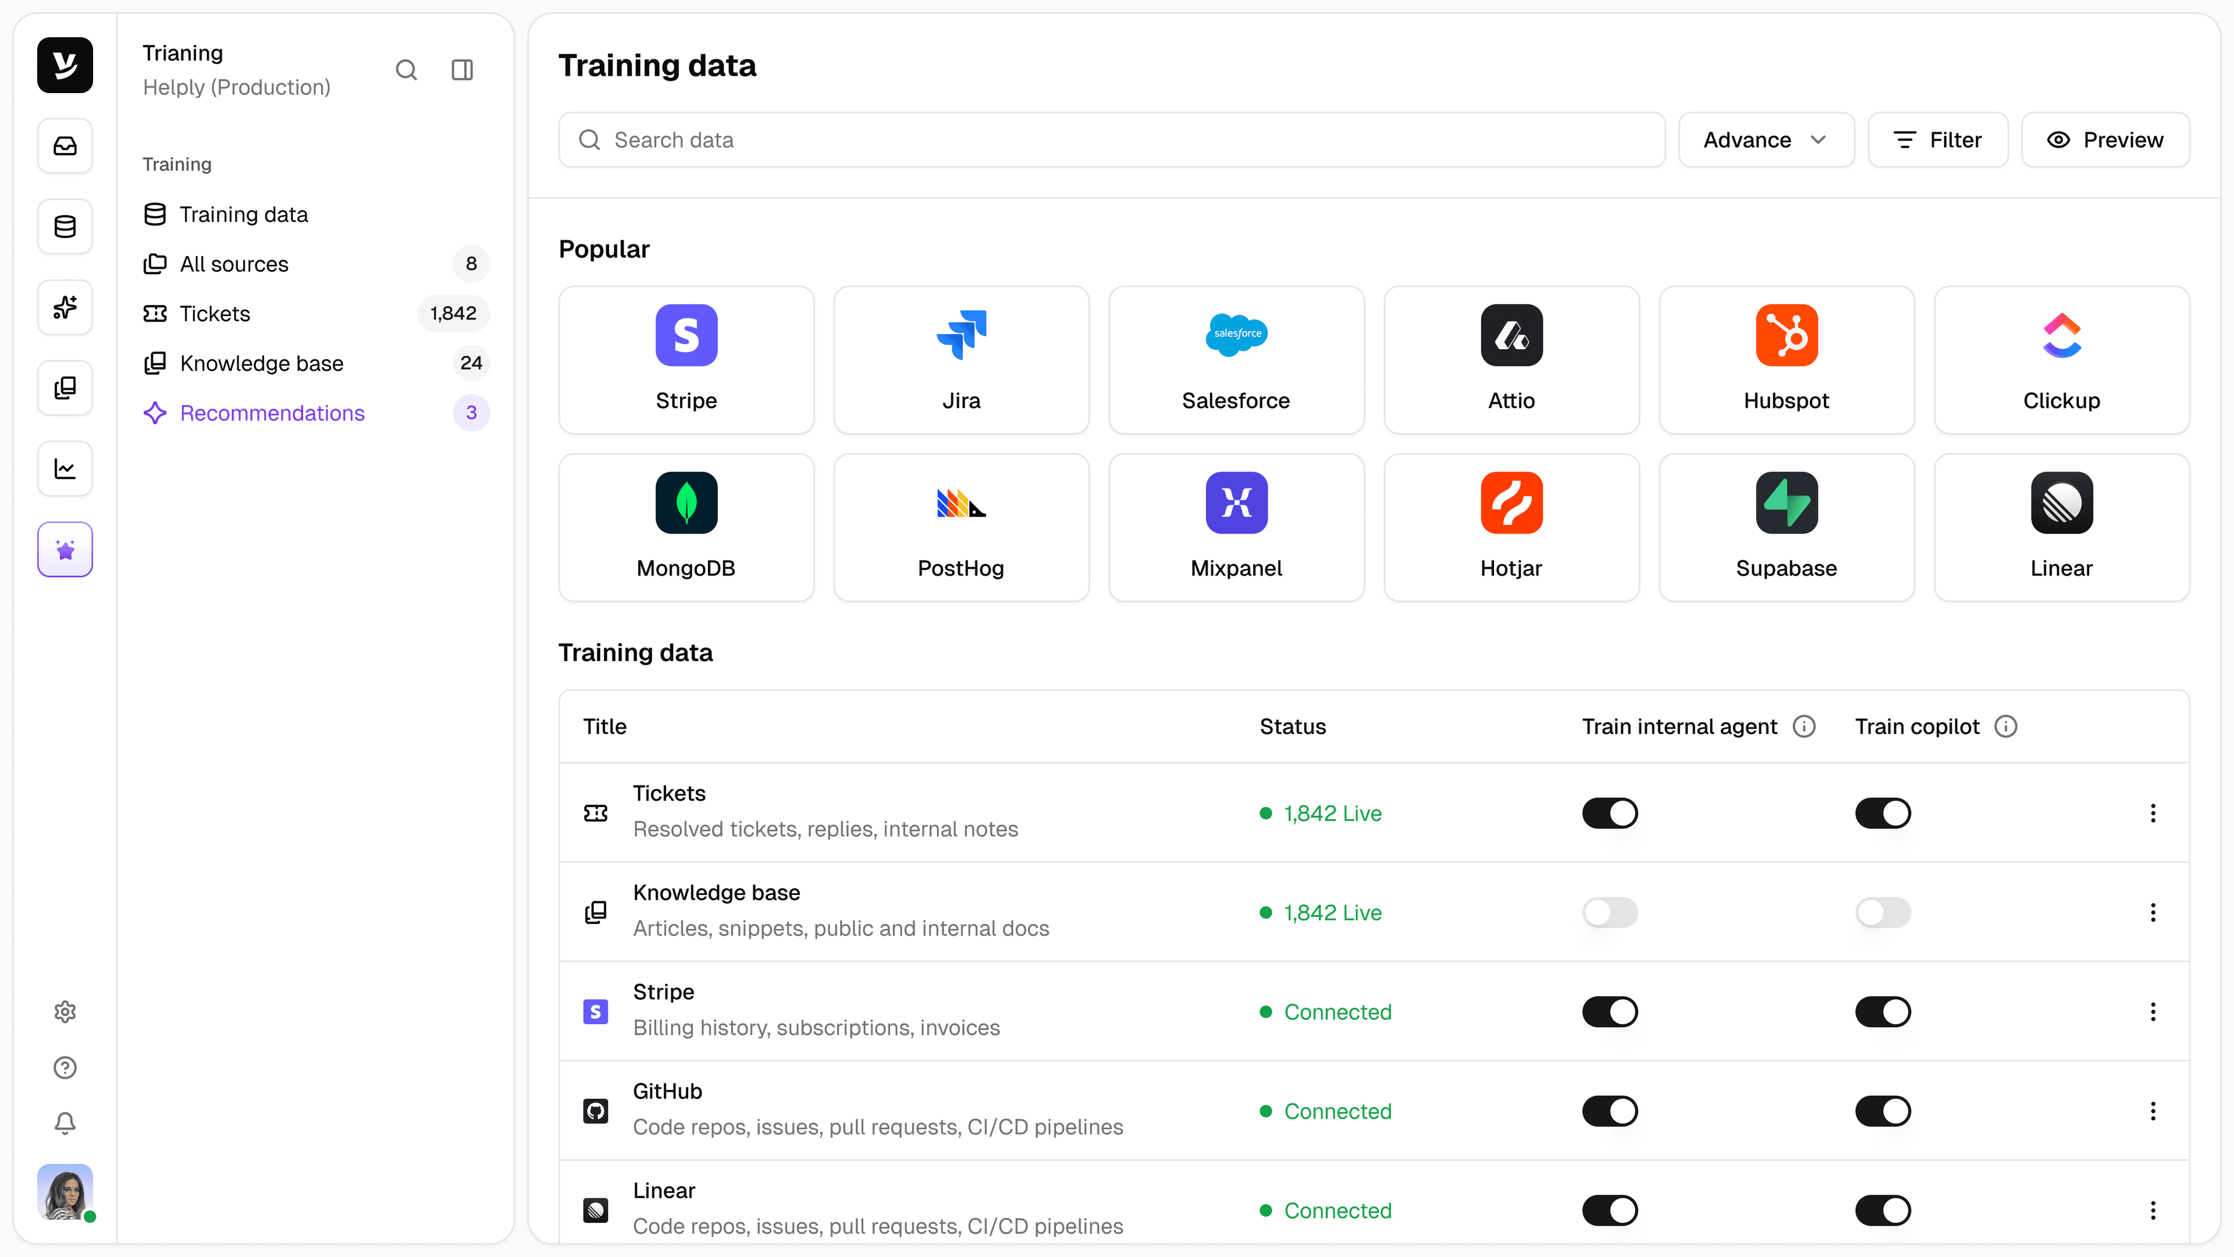The height and width of the screenshot is (1257, 2234).
Task: Open the help question mark icon
Action: pos(65,1067)
